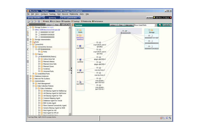Click the last icon in status bar corner
This screenshot has height=130, width=199.
(x=170, y=118)
